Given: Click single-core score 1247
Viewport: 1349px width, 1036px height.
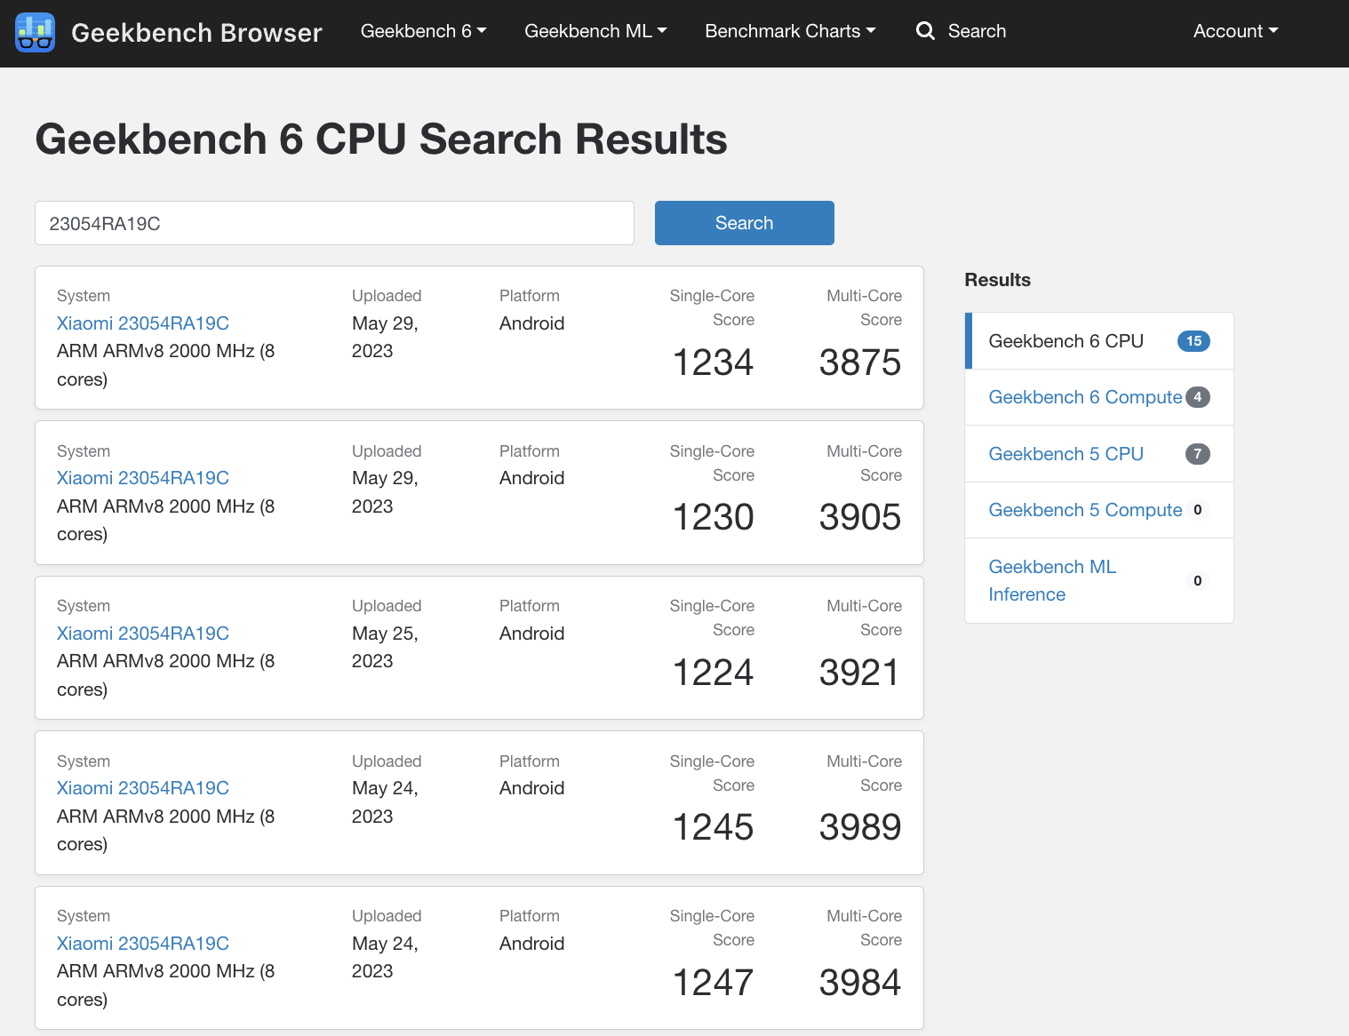Looking at the screenshot, I should pos(713,983).
